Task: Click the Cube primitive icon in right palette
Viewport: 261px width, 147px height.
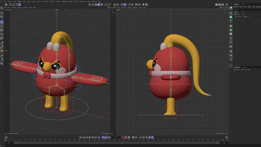Action: 231,13
